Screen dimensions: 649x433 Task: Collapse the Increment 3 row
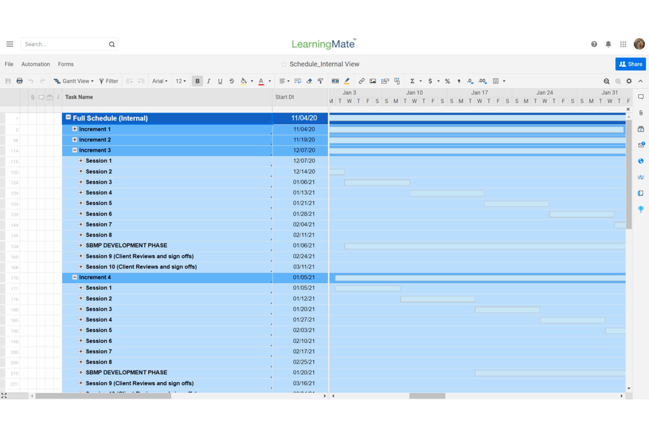[75, 150]
